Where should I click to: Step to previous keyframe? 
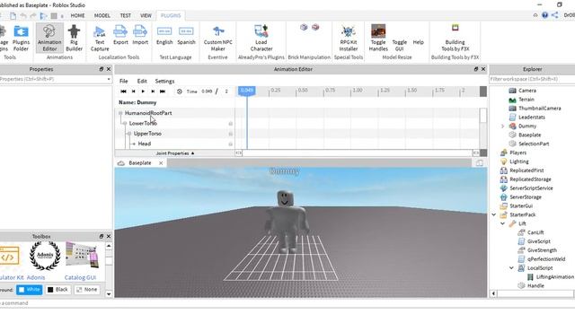(134, 92)
